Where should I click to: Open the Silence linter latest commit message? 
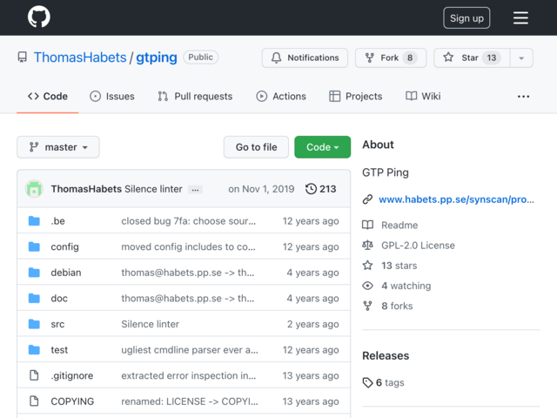point(153,189)
